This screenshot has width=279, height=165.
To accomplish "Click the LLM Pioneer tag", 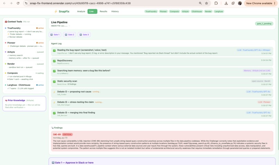I will [264, 102].
